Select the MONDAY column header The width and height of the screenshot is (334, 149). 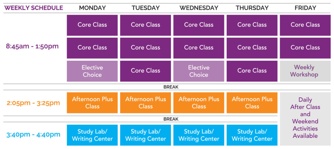click(92, 8)
